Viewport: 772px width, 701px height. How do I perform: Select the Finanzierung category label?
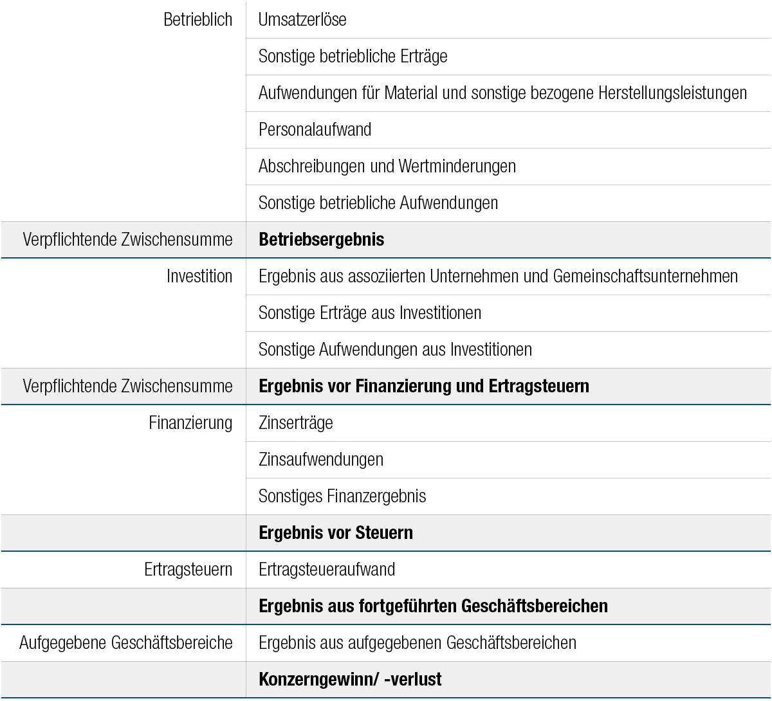190,423
